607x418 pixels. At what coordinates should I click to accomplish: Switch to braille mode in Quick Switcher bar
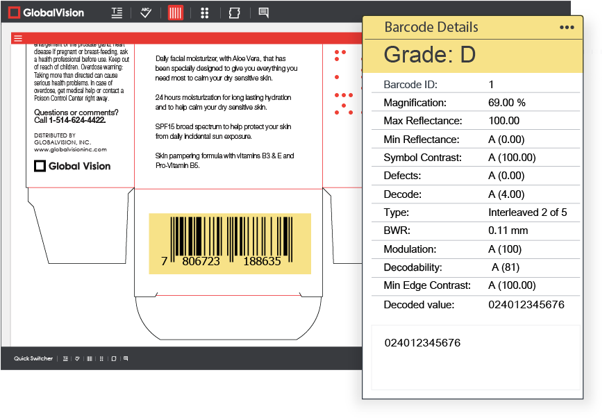click(101, 359)
